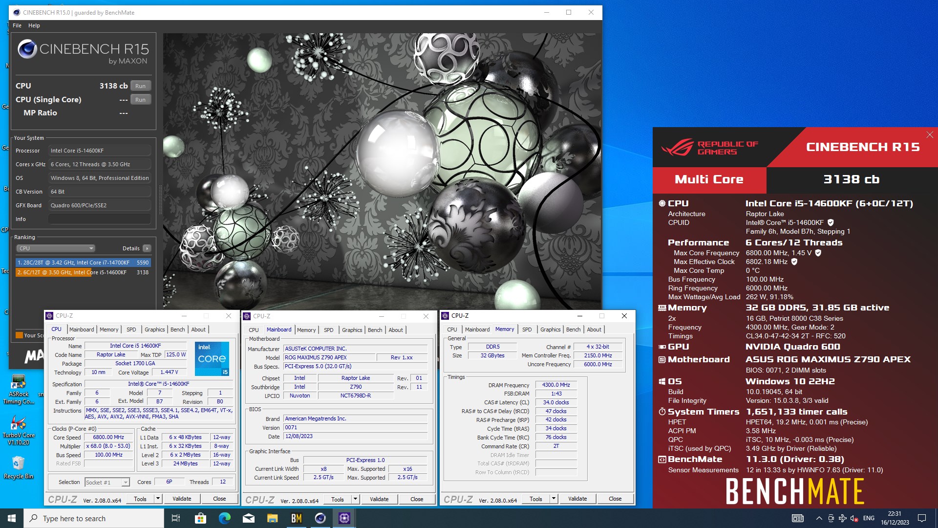The image size is (938, 528).
Task: Expand ranking Details arrow button
Action: pos(147,248)
